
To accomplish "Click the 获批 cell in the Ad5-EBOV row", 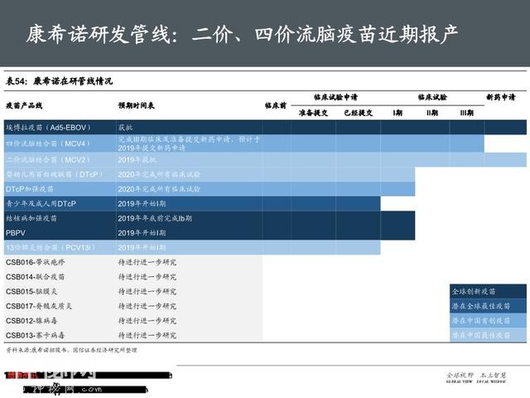I will [x=125, y=128].
